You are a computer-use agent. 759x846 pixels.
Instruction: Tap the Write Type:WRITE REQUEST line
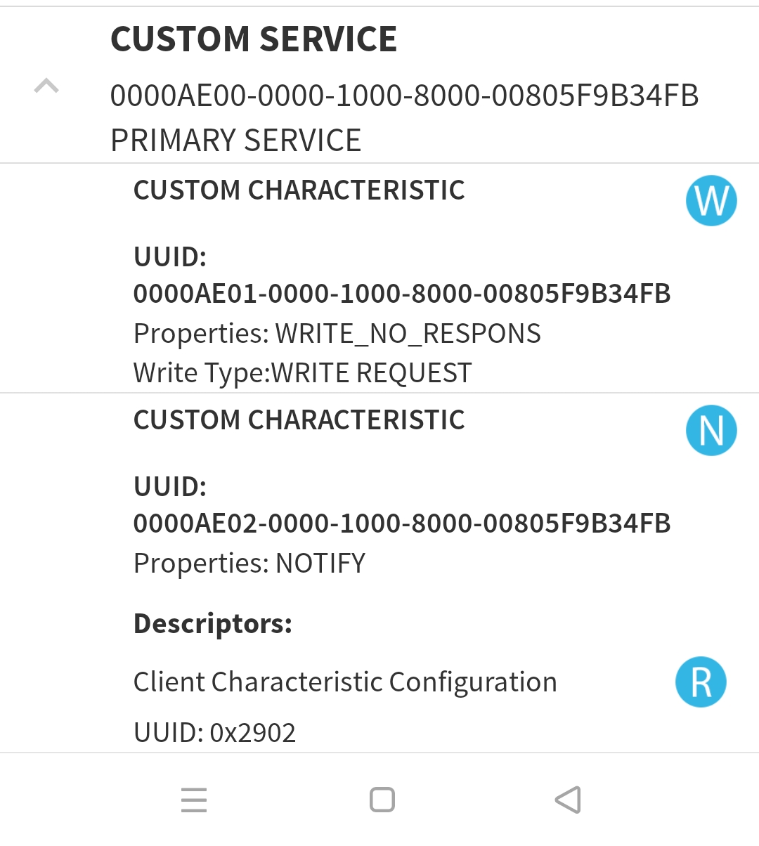click(303, 373)
